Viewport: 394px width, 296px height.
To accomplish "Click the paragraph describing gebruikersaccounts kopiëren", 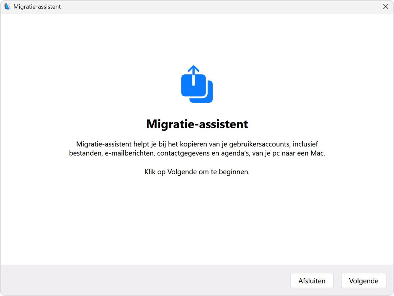I will (x=197, y=148).
